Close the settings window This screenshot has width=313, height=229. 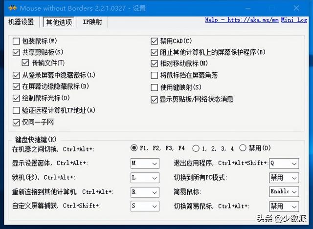296,8
